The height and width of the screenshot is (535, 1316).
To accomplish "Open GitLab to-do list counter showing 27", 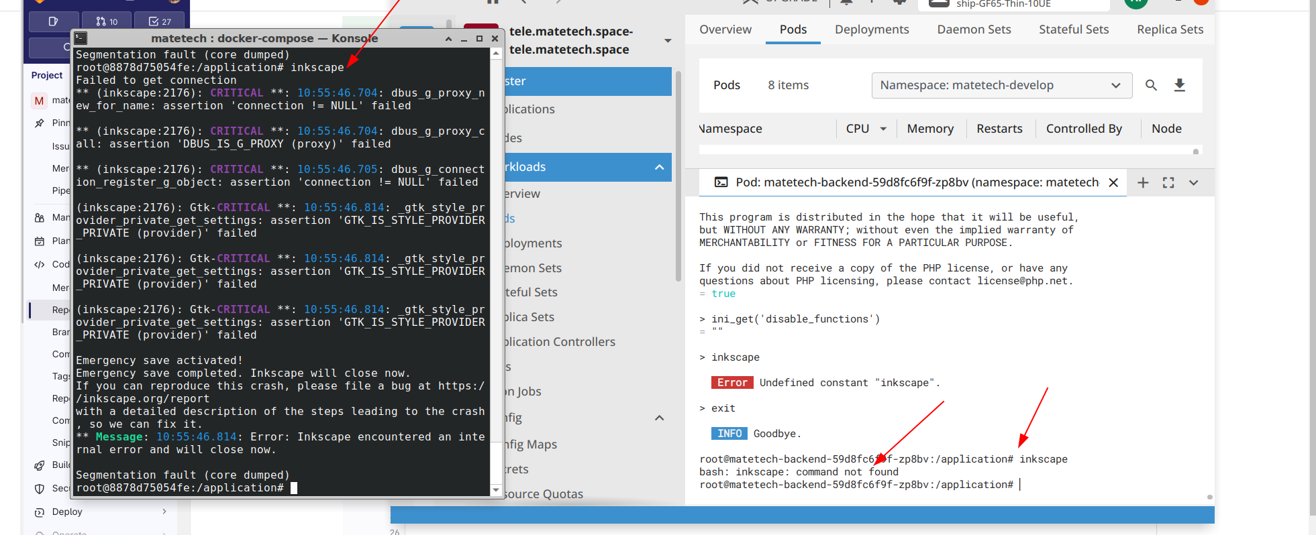I will tap(160, 21).
